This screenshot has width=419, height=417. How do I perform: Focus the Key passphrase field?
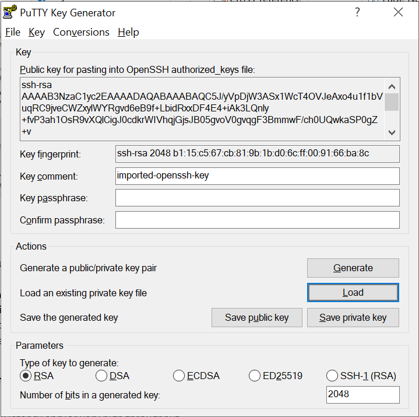pos(257,198)
